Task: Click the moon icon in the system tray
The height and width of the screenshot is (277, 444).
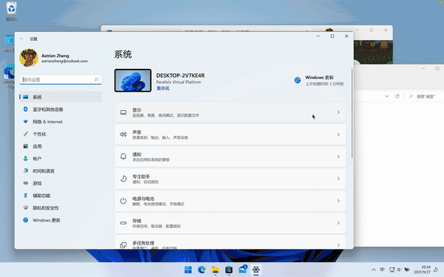Action: 436,270
